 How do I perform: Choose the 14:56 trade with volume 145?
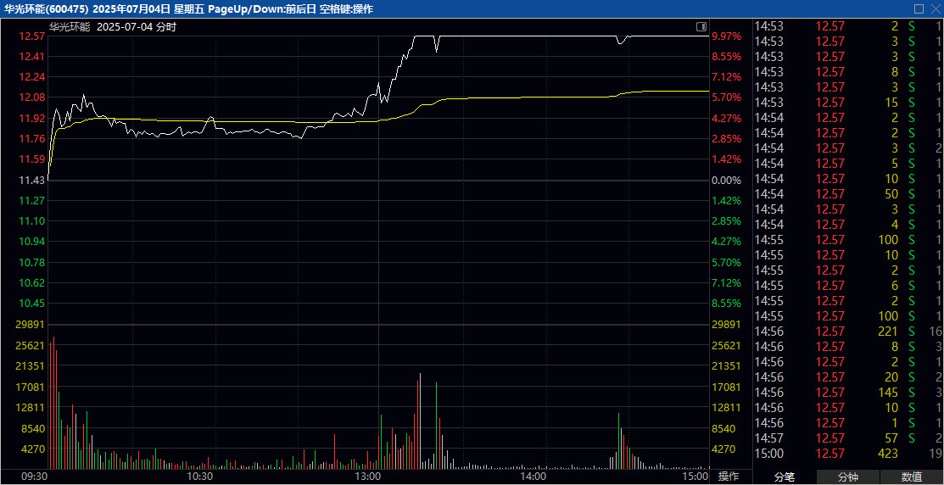tap(848, 393)
